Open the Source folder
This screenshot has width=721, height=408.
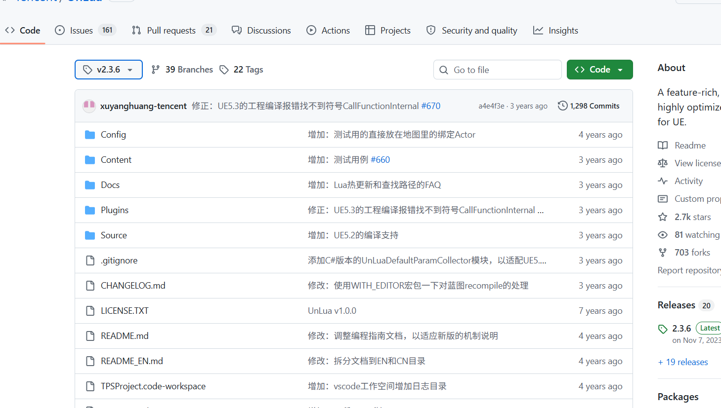pyautogui.click(x=114, y=235)
